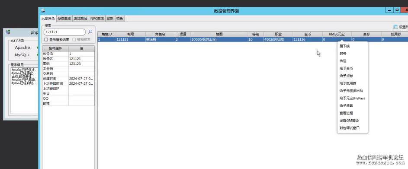This screenshot has width=408, height=169.
Task: Click the MySQL label in phpStudy window
Action: pos(22,55)
